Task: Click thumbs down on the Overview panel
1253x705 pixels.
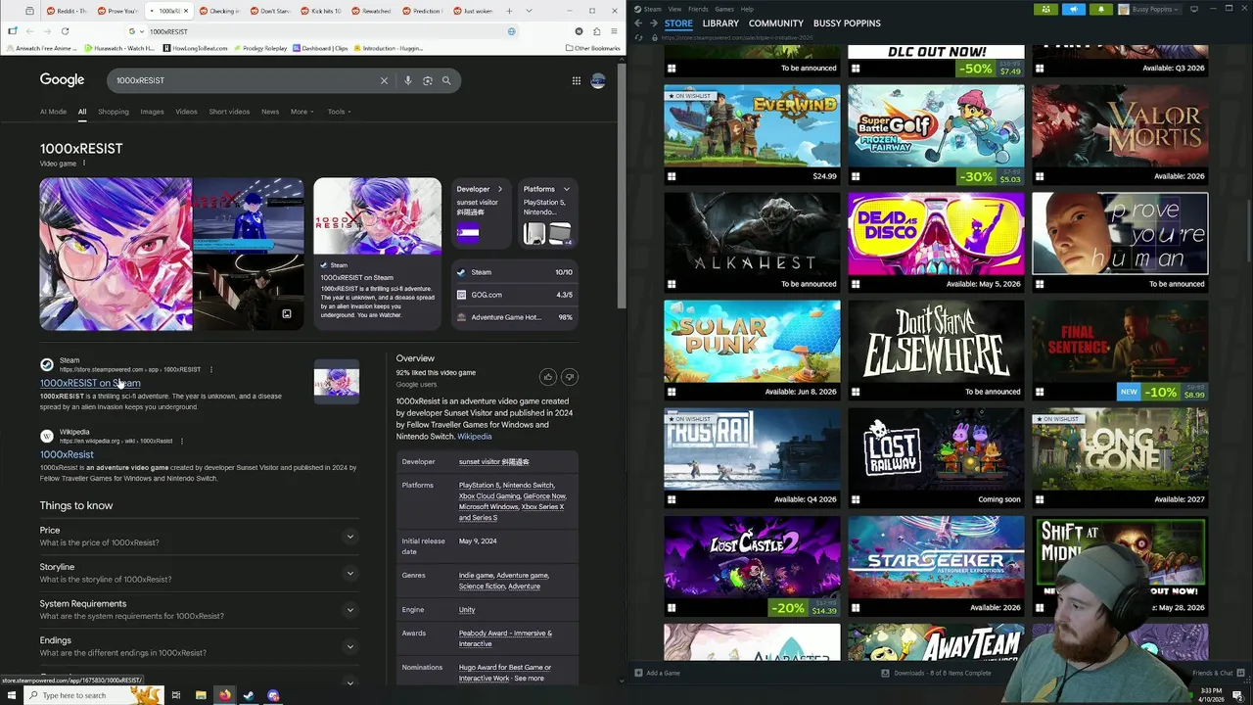Action: click(569, 377)
